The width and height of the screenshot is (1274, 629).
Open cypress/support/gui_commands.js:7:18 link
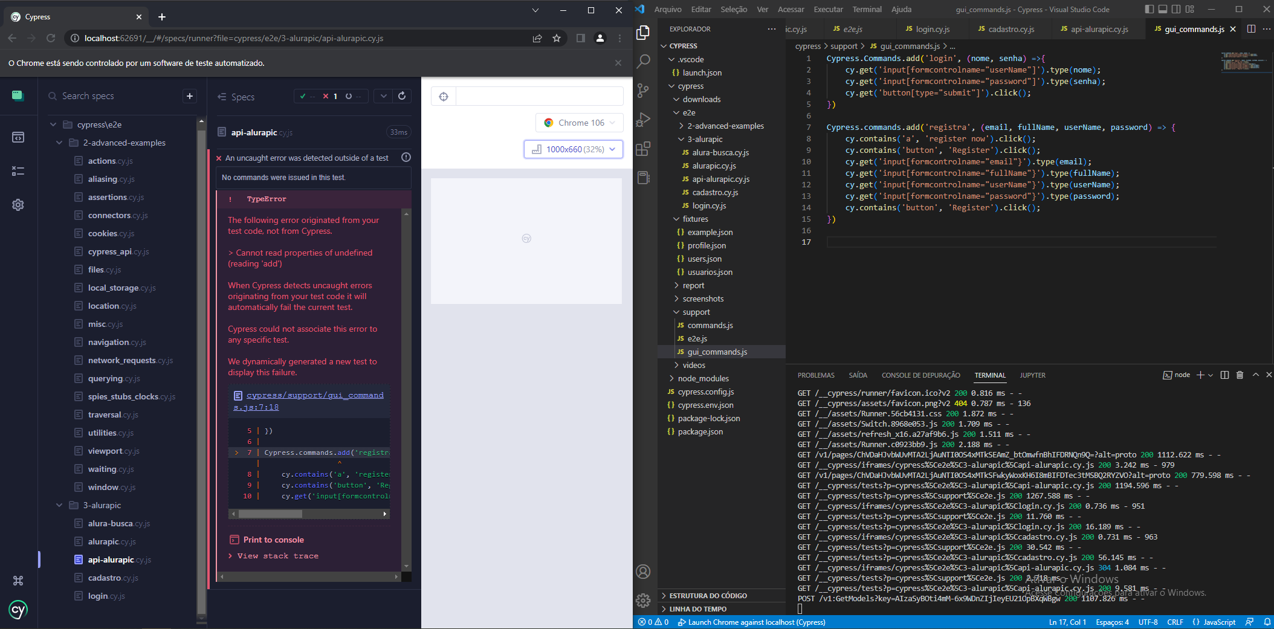pos(308,401)
